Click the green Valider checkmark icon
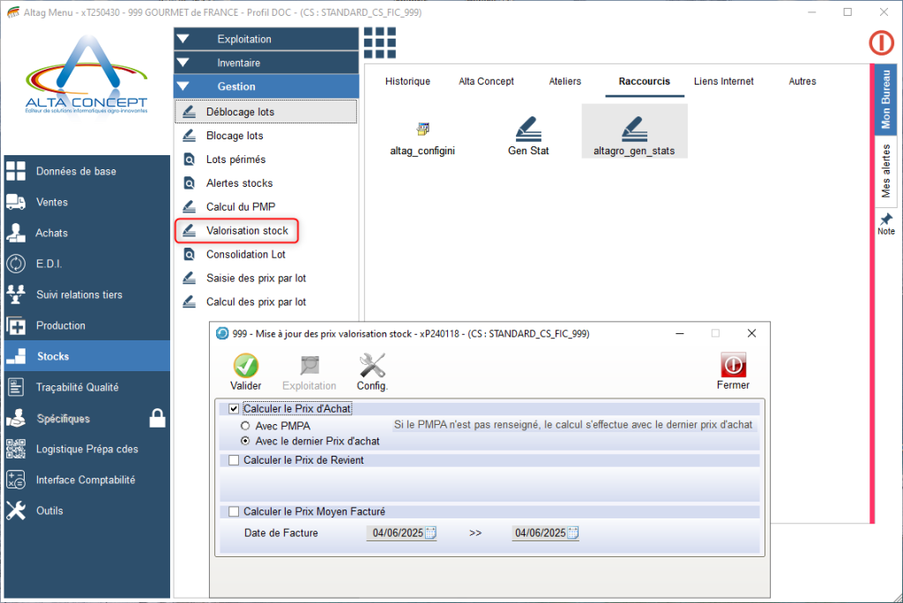The height and width of the screenshot is (603, 903). [245, 366]
